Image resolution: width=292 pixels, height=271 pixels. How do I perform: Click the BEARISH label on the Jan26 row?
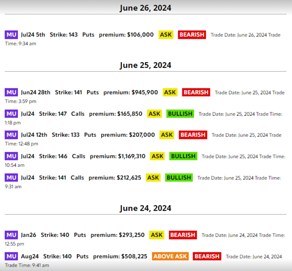pos(183,235)
